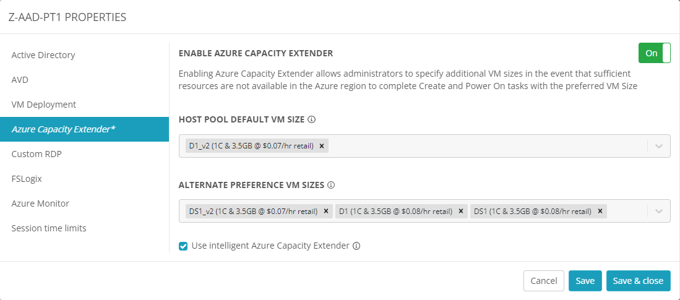The image size is (680, 300).
Task: Remove the DS1_v2 alternate VM size
Action: 325,211
